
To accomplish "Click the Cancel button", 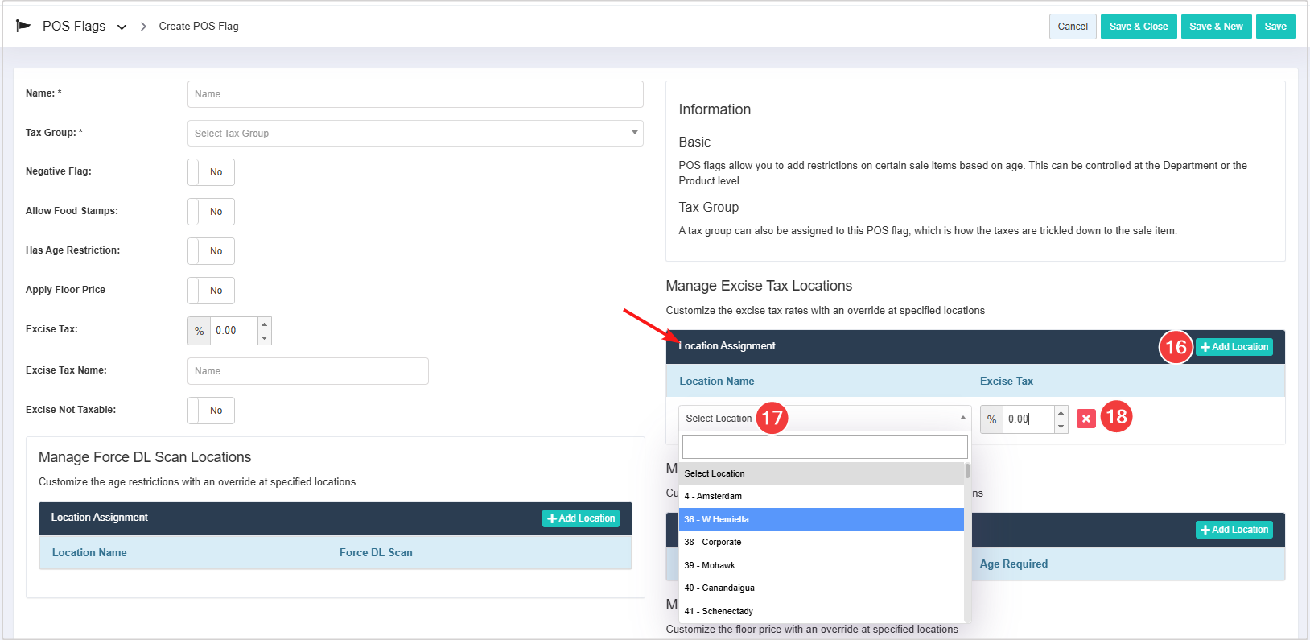I will pos(1073,27).
